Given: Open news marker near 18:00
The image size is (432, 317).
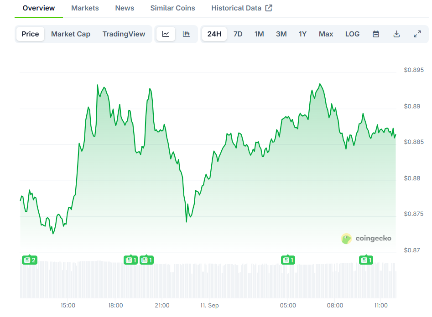Looking at the screenshot, I should [x=131, y=260].
